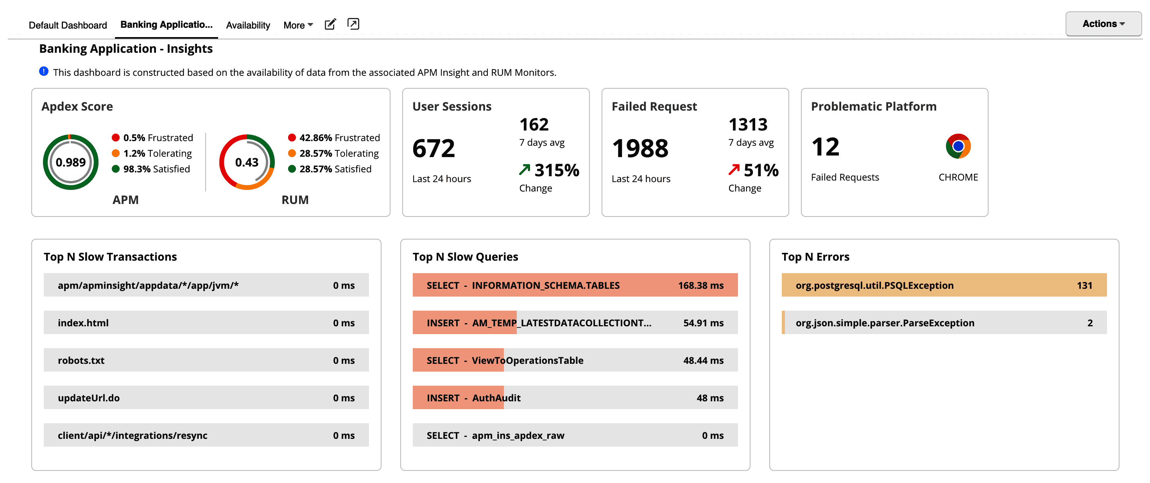This screenshot has height=483, width=1150.
Task: Click red Frustrated legend dot under RUM
Action: 292,138
